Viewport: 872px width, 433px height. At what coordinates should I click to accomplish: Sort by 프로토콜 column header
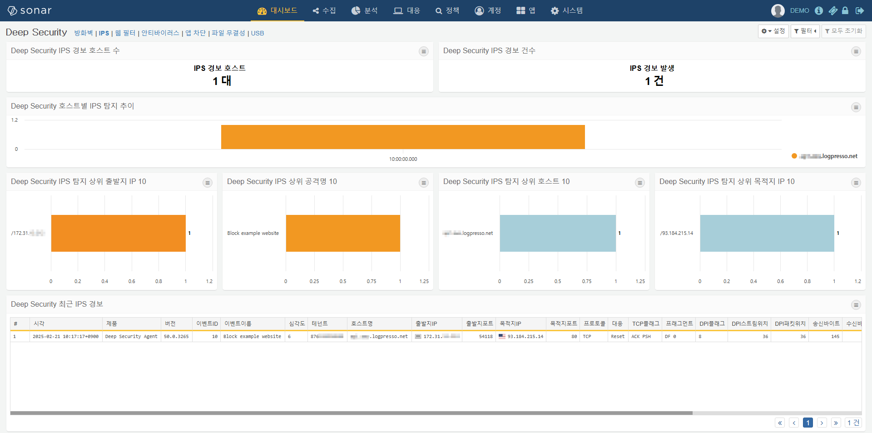click(x=594, y=324)
